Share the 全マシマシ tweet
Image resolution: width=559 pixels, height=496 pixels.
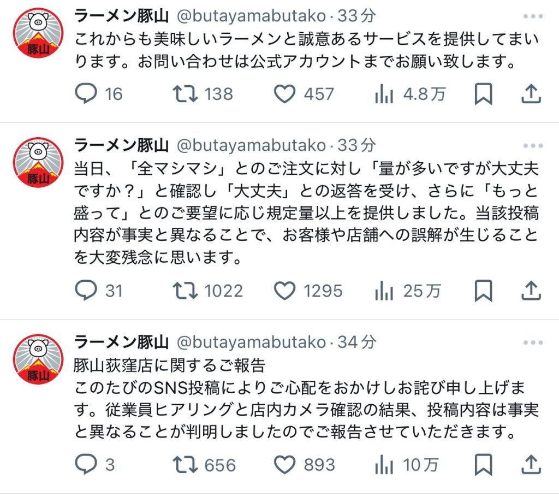pos(531,291)
